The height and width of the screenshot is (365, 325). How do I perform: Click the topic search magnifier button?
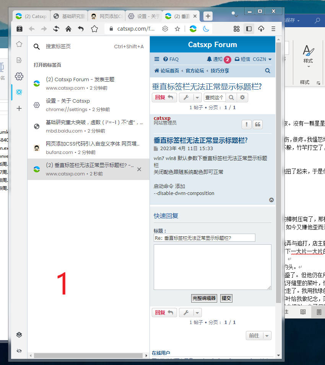(x=231, y=98)
